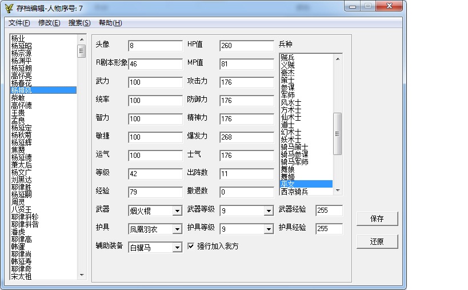Click the character list scrollbar thumb
The image size is (468, 290).
pyautogui.click(x=82, y=51)
